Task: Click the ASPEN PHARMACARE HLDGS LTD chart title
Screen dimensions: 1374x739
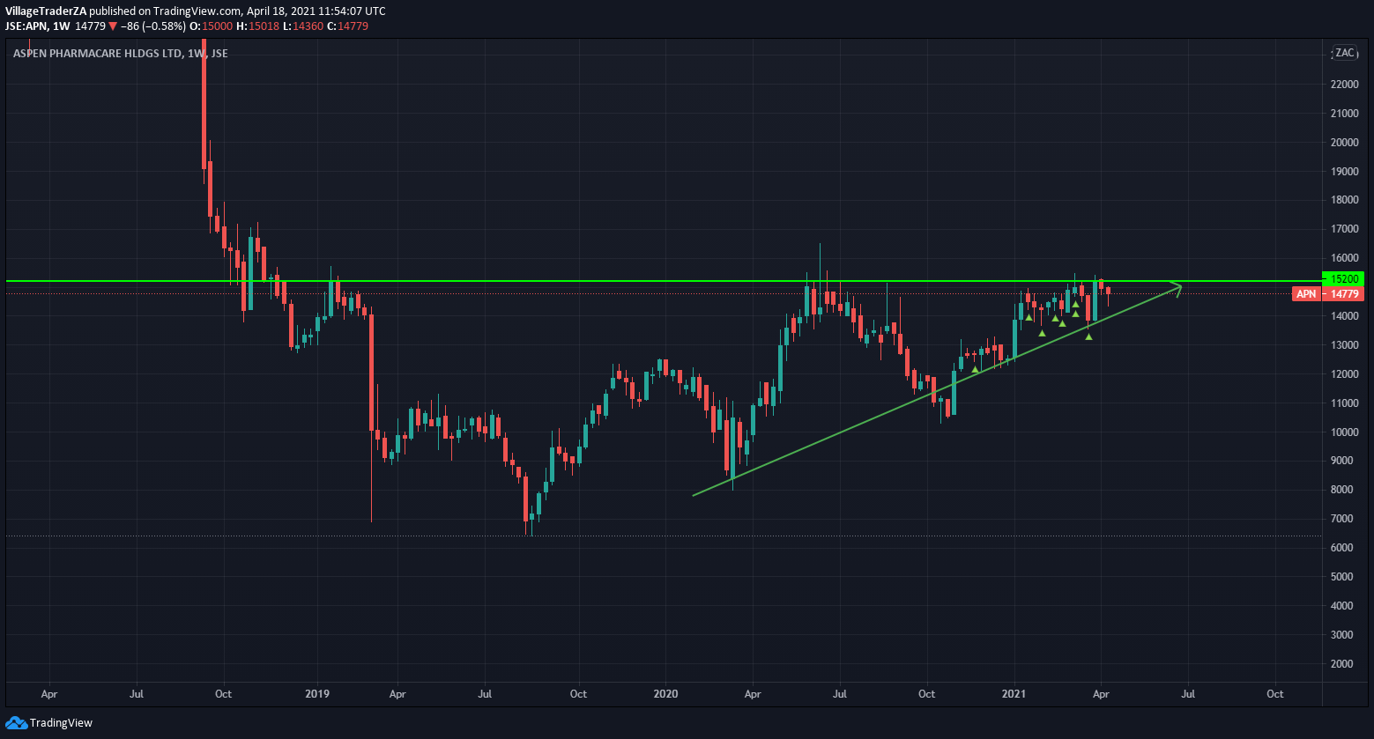Action: pyautogui.click(x=98, y=54)
